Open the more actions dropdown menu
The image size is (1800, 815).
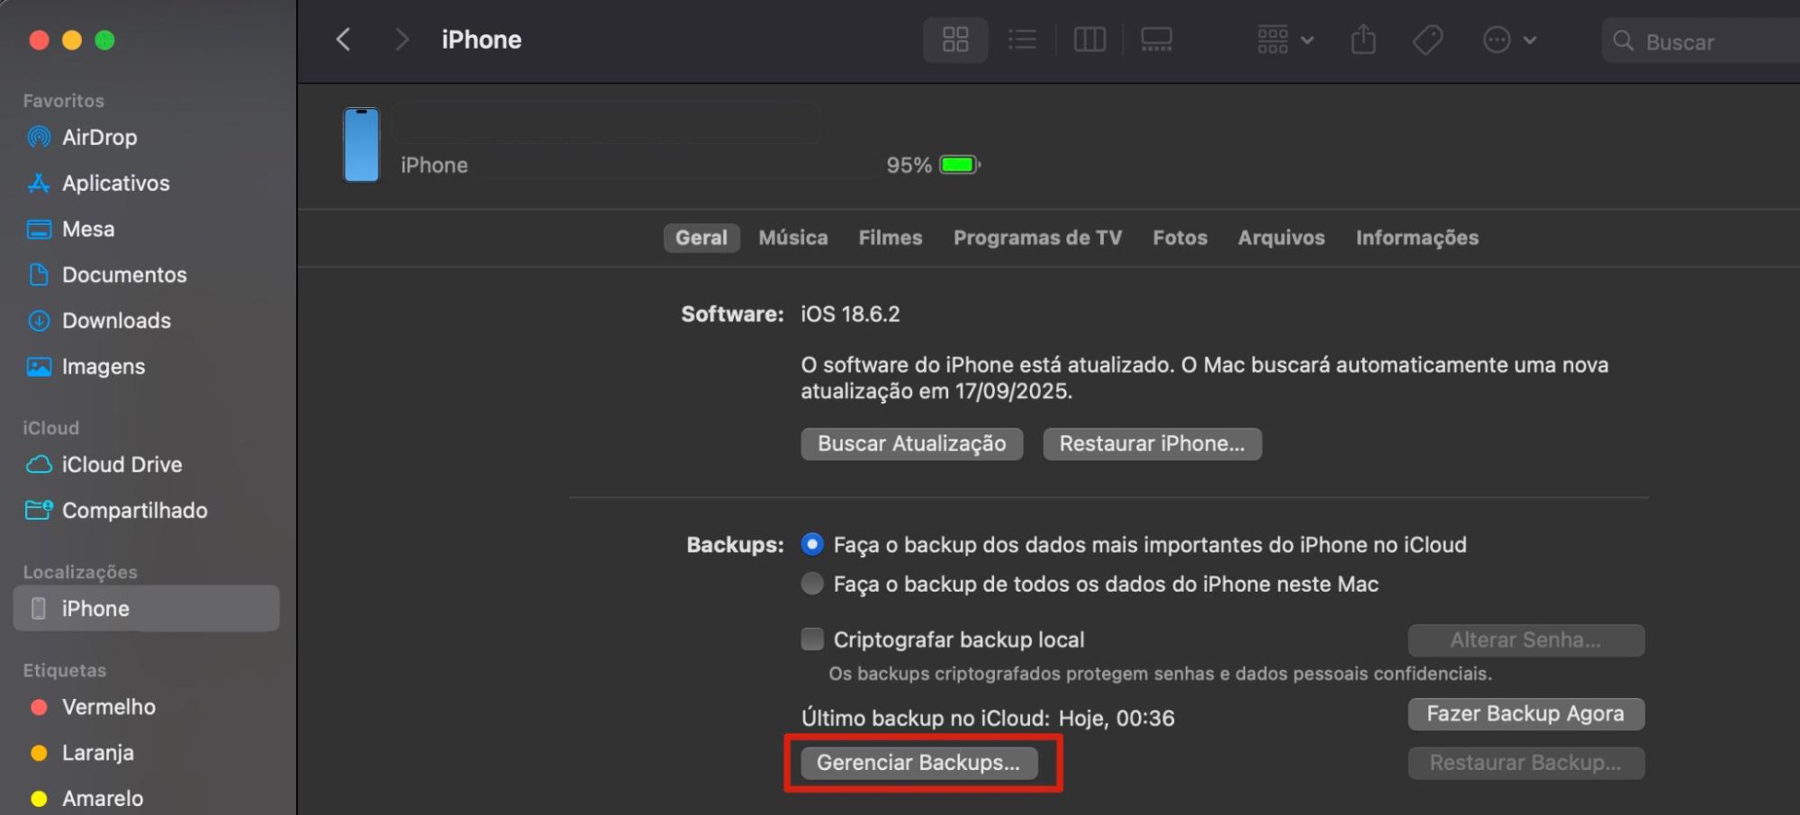[x=1509, y=40]
